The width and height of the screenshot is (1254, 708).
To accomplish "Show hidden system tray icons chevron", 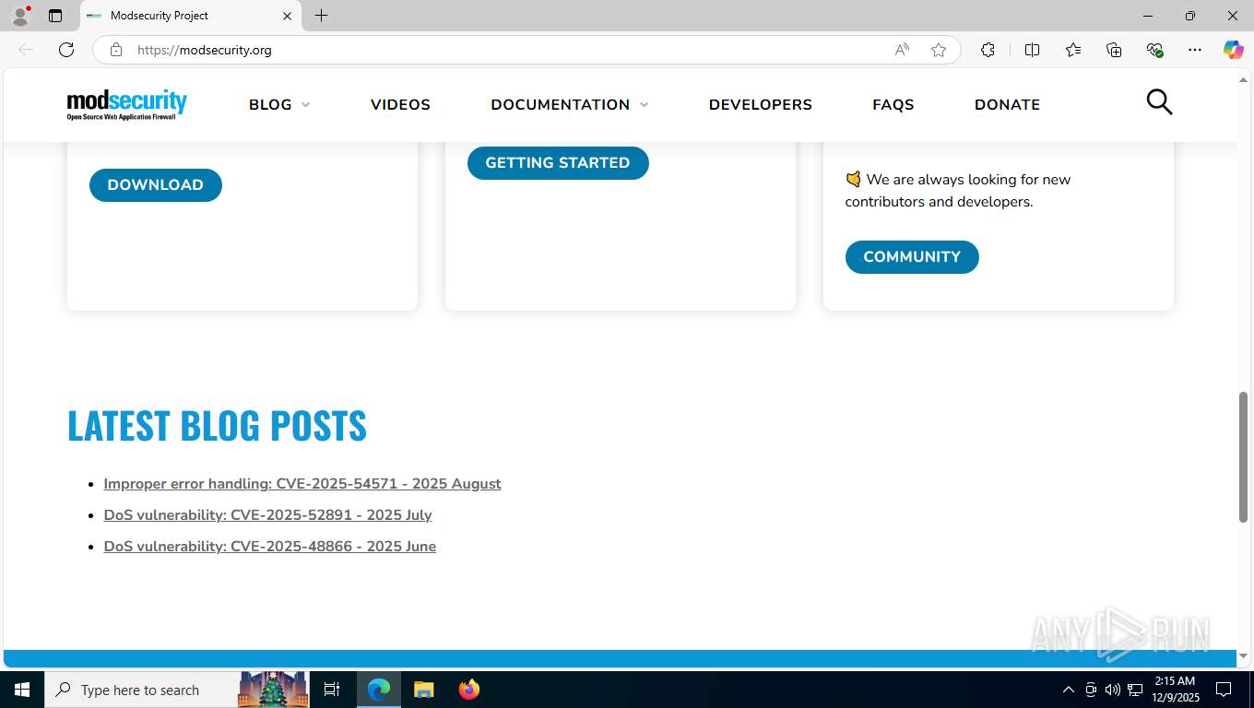I will coord(1069,690).
